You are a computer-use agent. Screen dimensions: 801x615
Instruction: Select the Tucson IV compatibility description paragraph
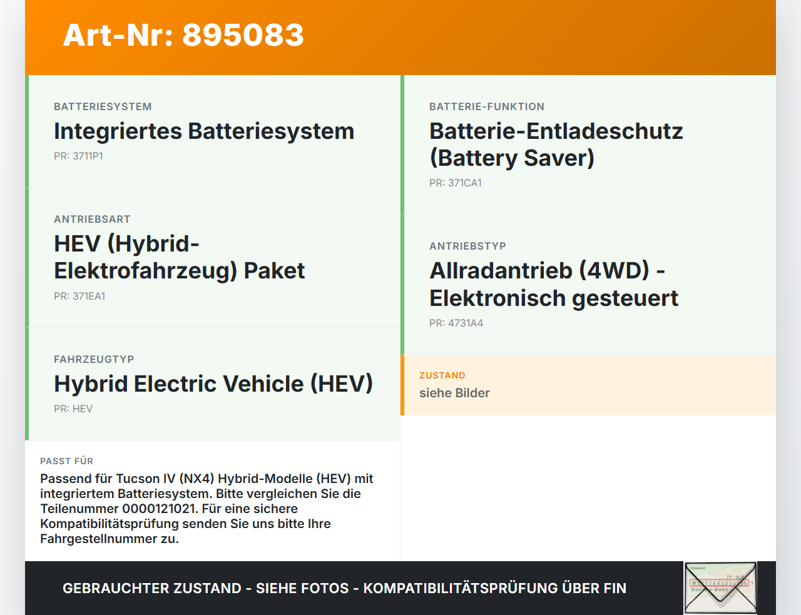pos(207,509)
